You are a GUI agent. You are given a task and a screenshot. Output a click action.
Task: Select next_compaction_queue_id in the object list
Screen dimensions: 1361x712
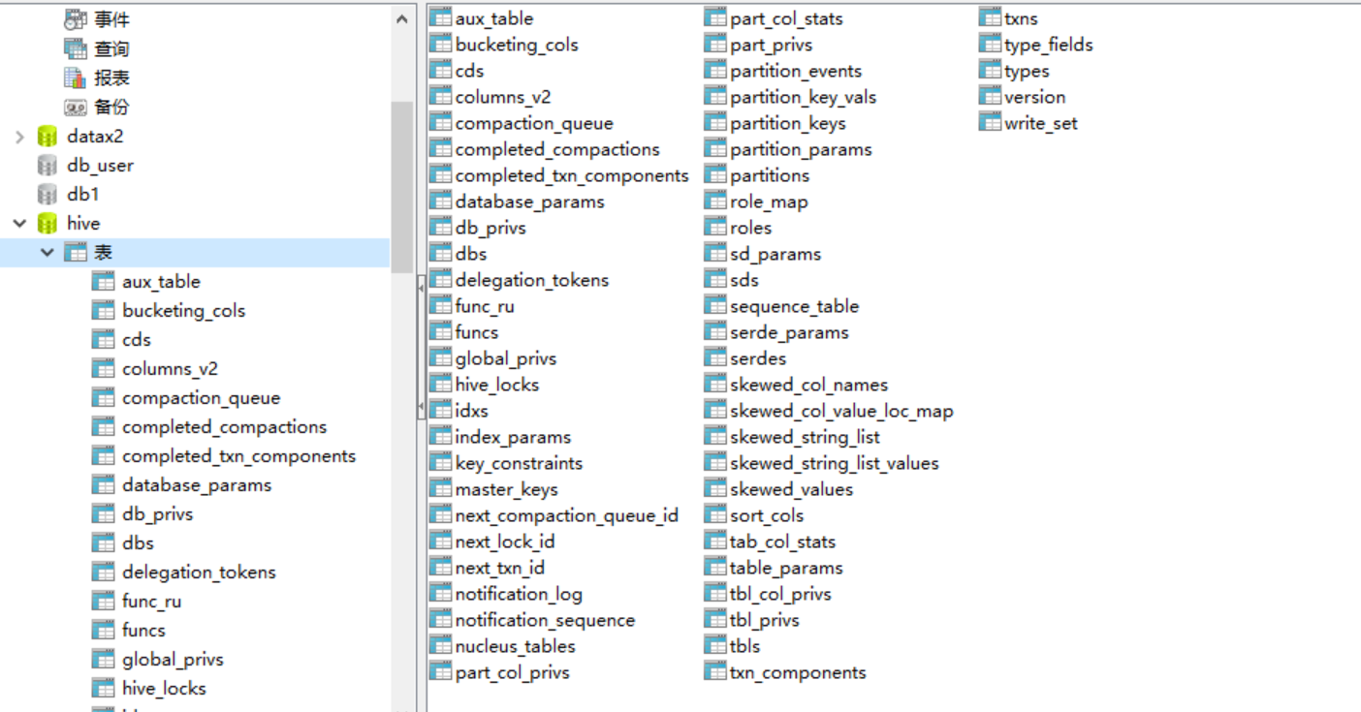(567, 515)
